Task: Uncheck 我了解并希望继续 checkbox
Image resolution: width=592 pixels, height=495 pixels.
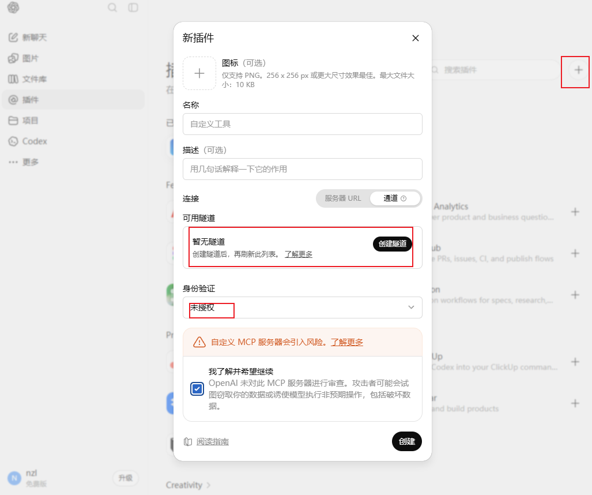Action: coord(197,389)
